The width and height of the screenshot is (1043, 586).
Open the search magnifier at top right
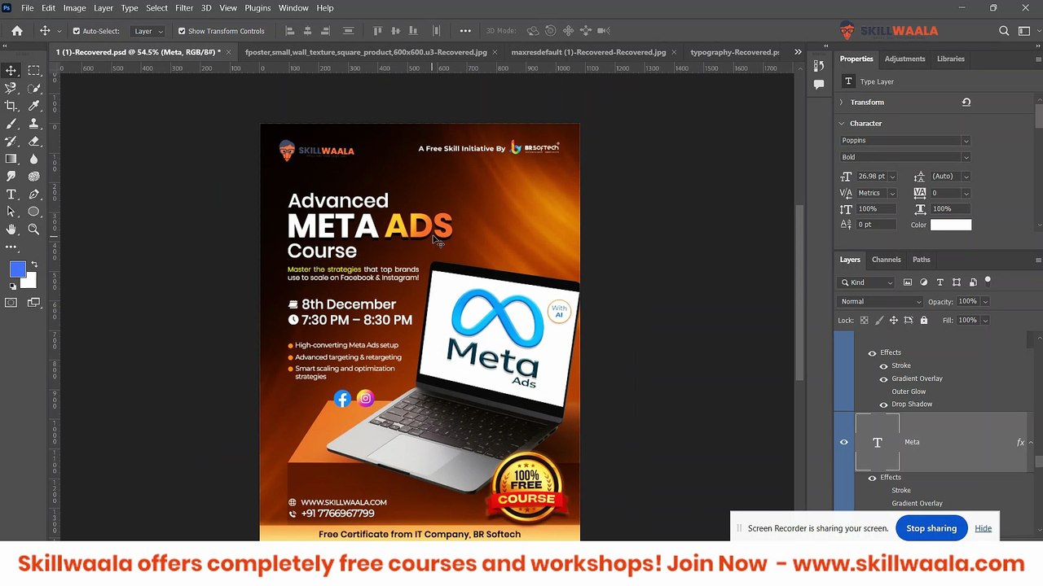pyautogui.click(x=1004, y=31)
